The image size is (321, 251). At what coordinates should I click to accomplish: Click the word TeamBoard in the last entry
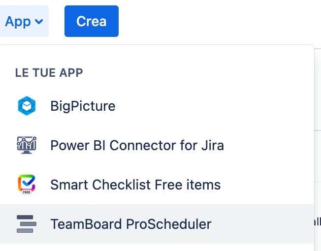(x=86, y=224)
